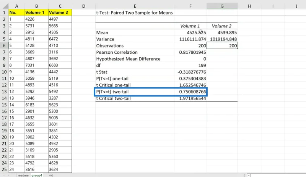Select cell with Volume 2 value 4497
This screenshot has width=306, height=177.
click(x=60, y=19)
